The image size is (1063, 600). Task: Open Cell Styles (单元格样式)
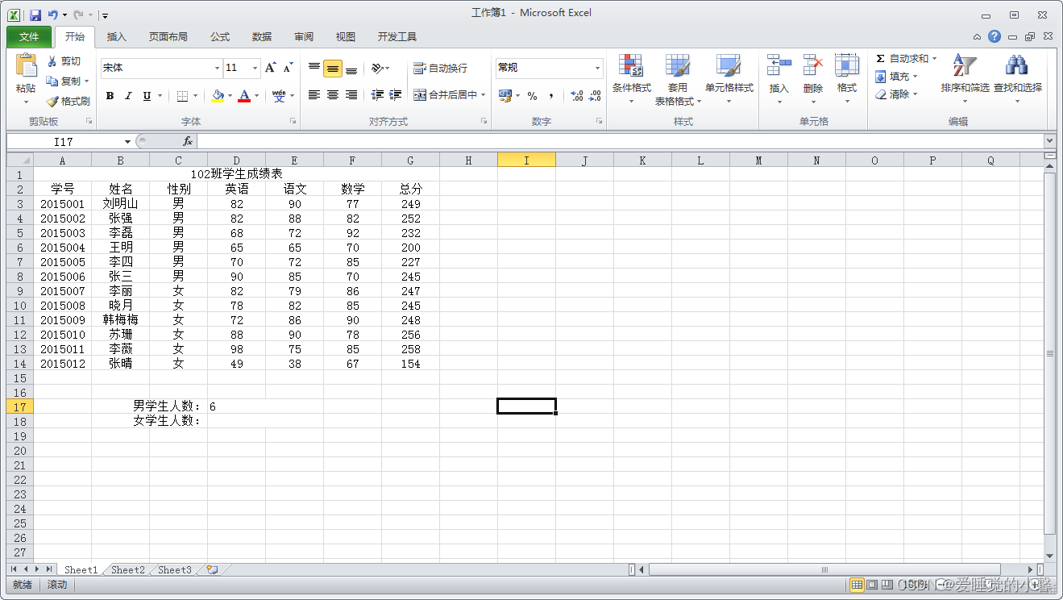729,81
